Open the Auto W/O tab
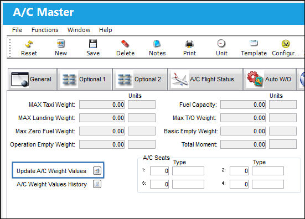Image resolution: width=305 pixels, height=219 pixels. 270,79
